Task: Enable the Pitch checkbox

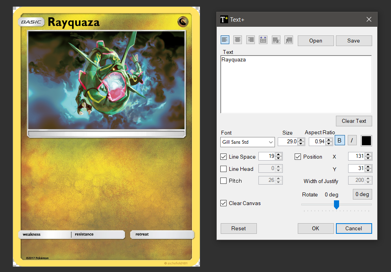Action: (x=223, y=181)
